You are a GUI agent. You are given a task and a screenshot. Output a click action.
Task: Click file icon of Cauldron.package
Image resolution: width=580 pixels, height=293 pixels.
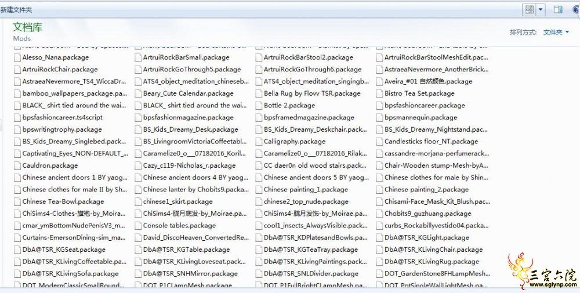point(17,166)
